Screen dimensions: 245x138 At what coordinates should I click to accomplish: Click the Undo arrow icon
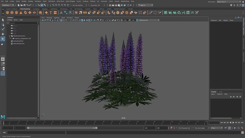[27, 5]
